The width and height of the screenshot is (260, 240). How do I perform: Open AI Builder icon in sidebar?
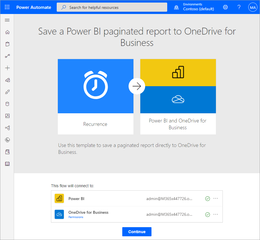point(7,128)
